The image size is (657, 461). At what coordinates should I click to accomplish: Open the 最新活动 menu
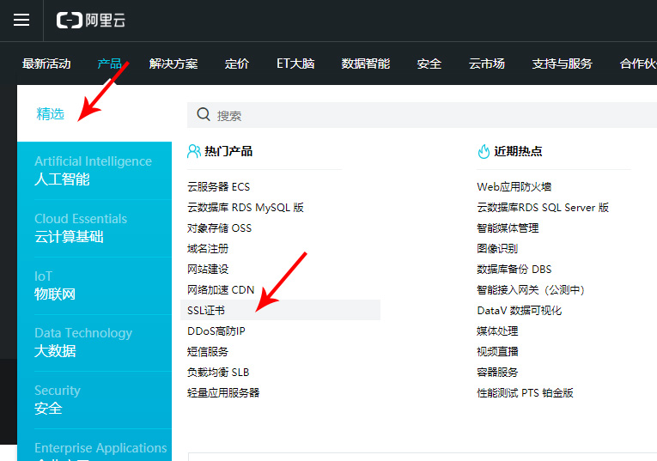click(46, 64)
